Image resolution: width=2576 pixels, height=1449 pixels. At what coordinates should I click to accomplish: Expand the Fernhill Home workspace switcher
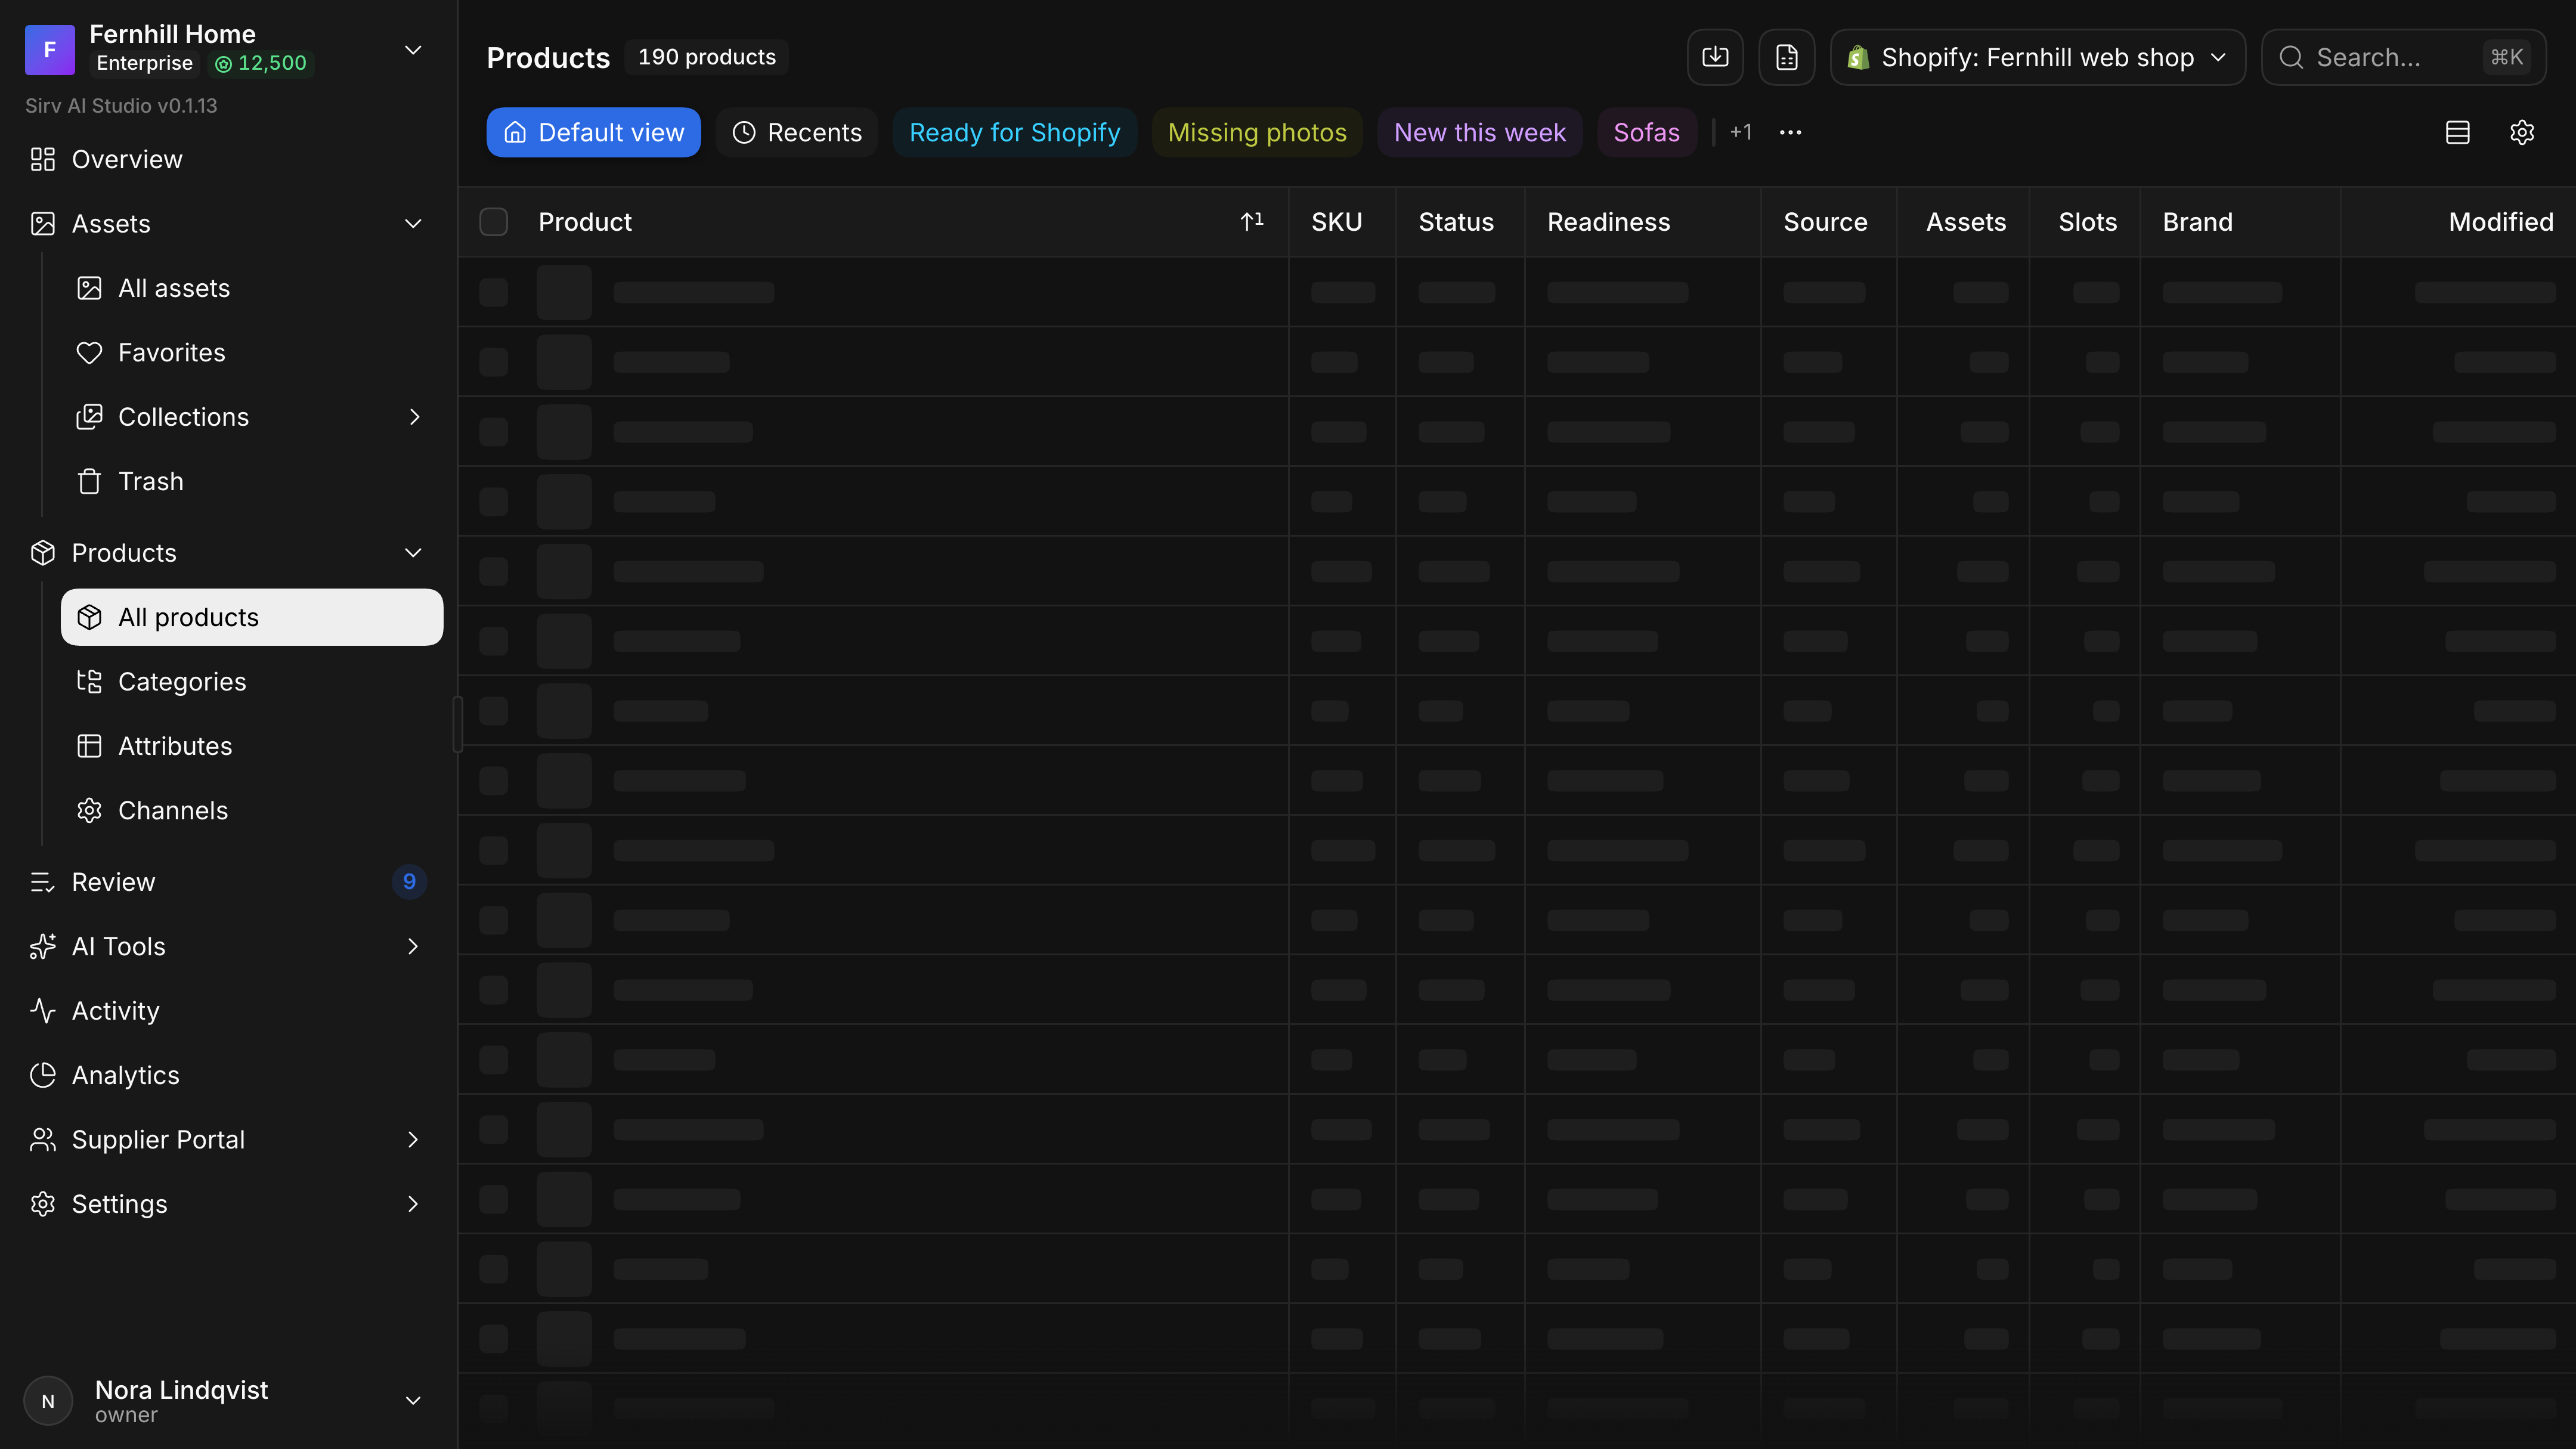click(x=412, y=49)
